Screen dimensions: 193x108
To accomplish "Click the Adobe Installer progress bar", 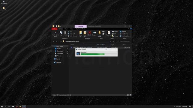I will pyautogui.click(x=99, y=54).
